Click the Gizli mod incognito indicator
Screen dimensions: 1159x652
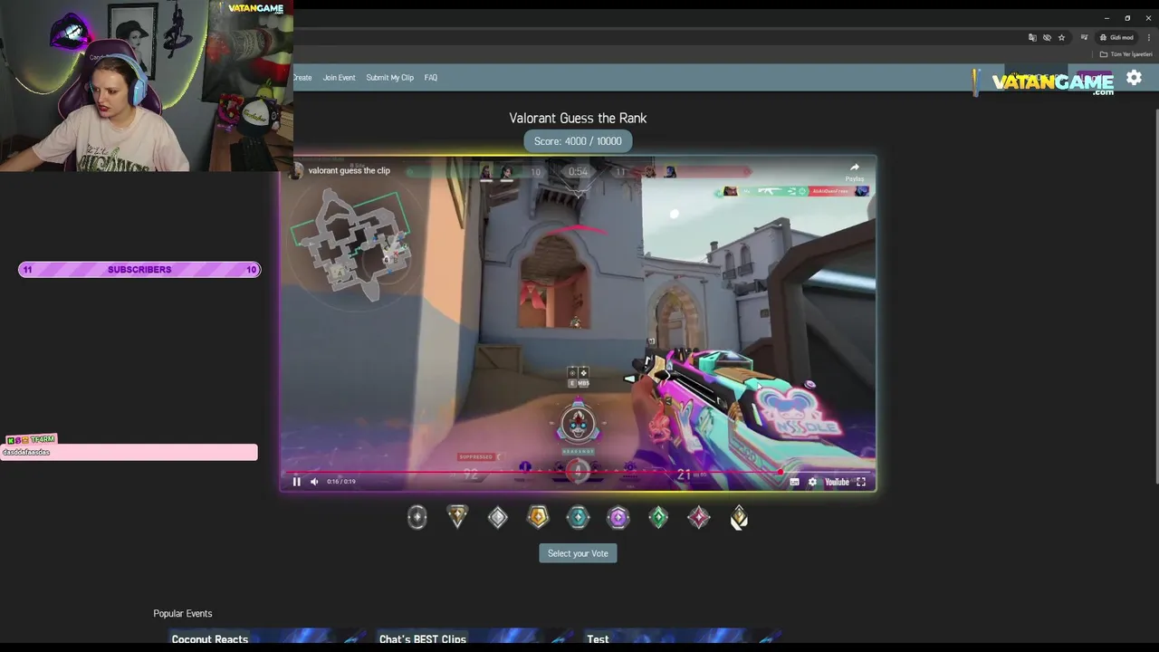[x=1116, y=37]
